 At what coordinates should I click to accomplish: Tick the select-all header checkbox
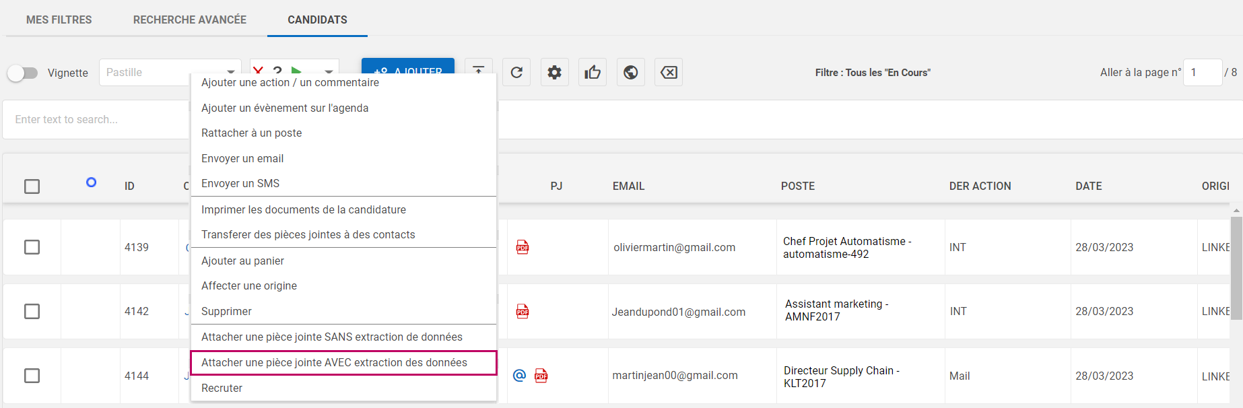pyautogui.click(x=32, y=186)
